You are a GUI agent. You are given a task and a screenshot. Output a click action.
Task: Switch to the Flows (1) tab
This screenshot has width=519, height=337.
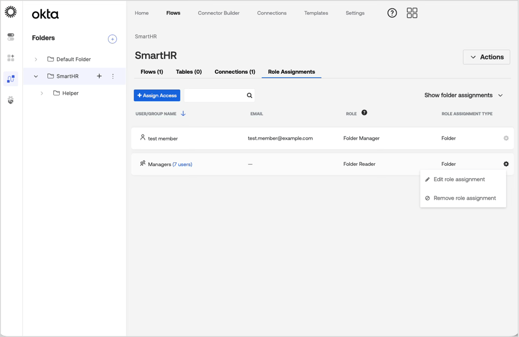pos(152,72)
